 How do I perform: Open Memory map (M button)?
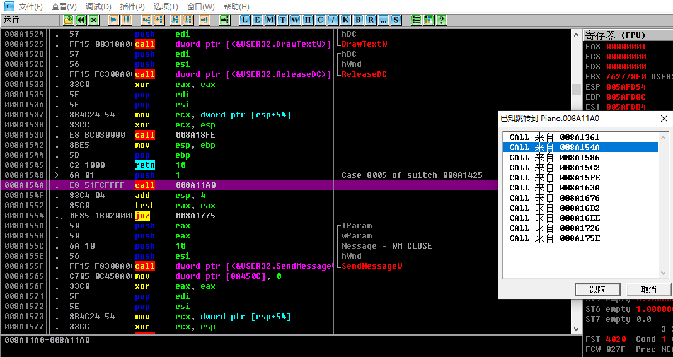pyautogui.click(x=270, y=20)
